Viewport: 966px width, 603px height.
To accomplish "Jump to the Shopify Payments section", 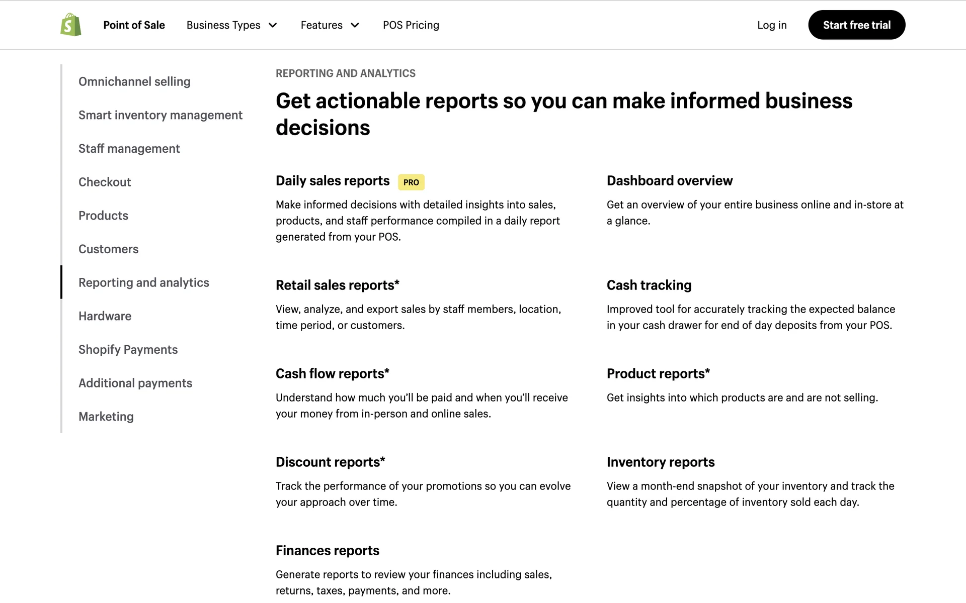I will click(128, 350).
